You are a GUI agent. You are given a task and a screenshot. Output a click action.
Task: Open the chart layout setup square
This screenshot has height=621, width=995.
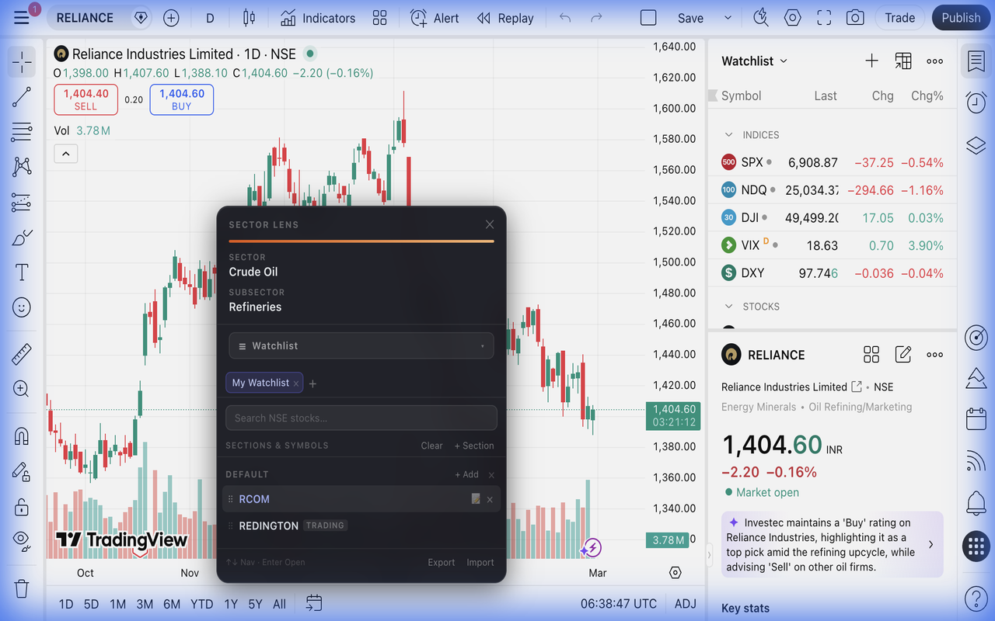tap(648, 18)
